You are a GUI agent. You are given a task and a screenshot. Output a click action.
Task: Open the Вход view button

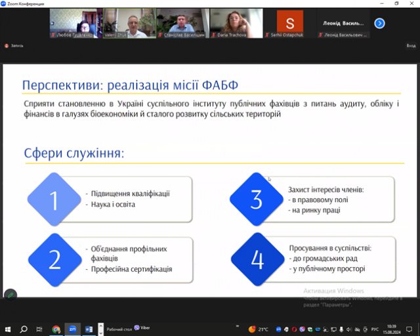click(x=411, y=46)
